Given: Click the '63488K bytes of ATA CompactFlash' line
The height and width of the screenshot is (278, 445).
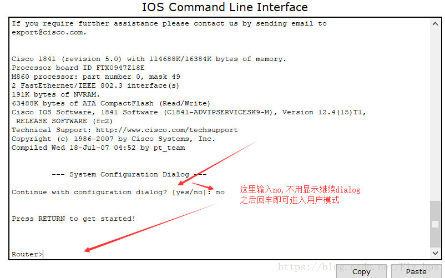Looking at the screenshot, I should click(x=111, y=103).
